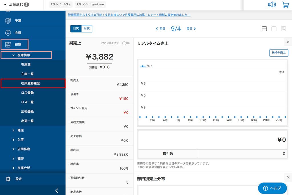Click the 在庫 inventory grid icon
The height and width of the screenshot is (195, 292).
(8, 45)
